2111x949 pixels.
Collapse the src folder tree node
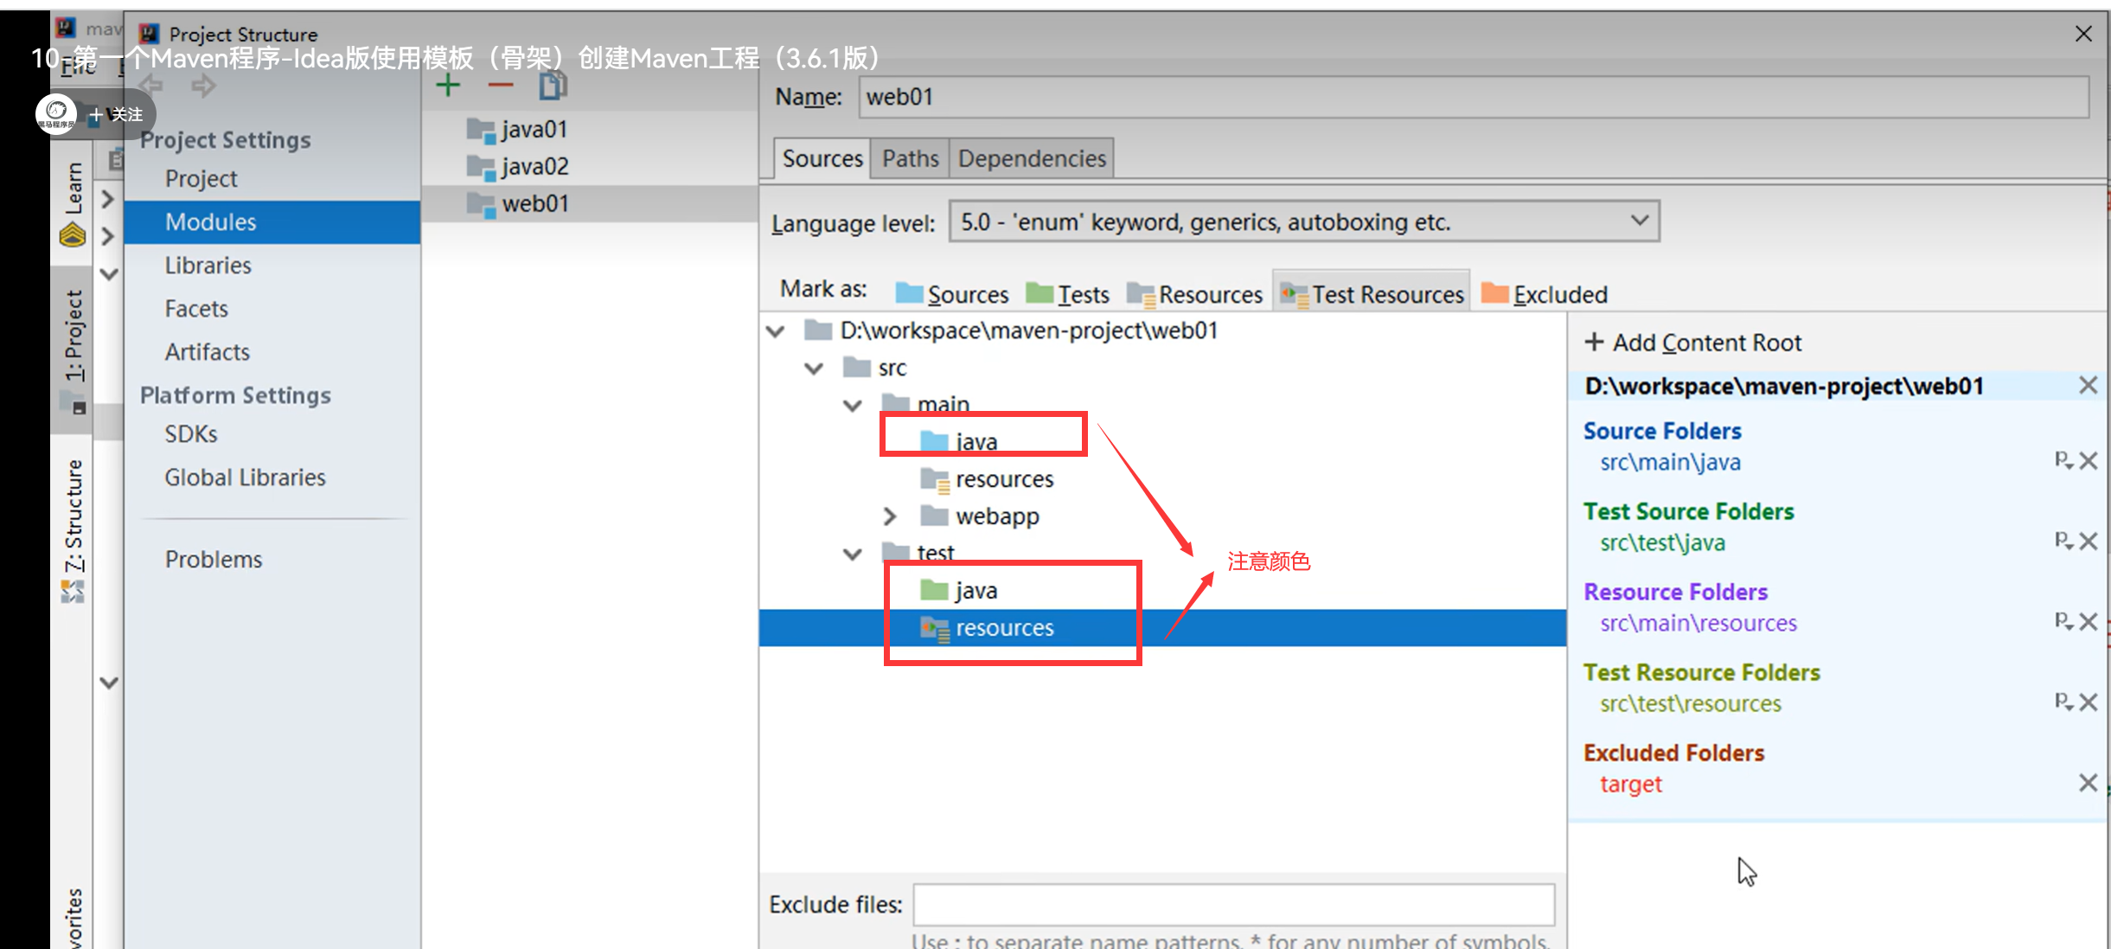click(814, 369)
